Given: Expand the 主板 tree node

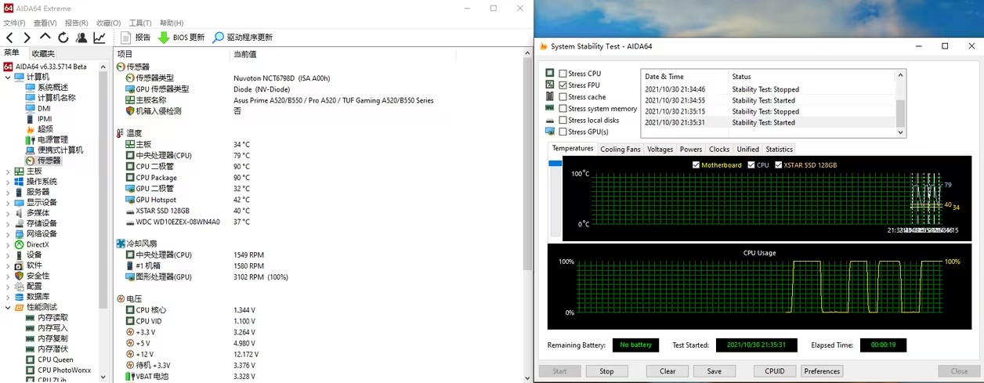Looking at the screenshot, I should coord(8,172).
